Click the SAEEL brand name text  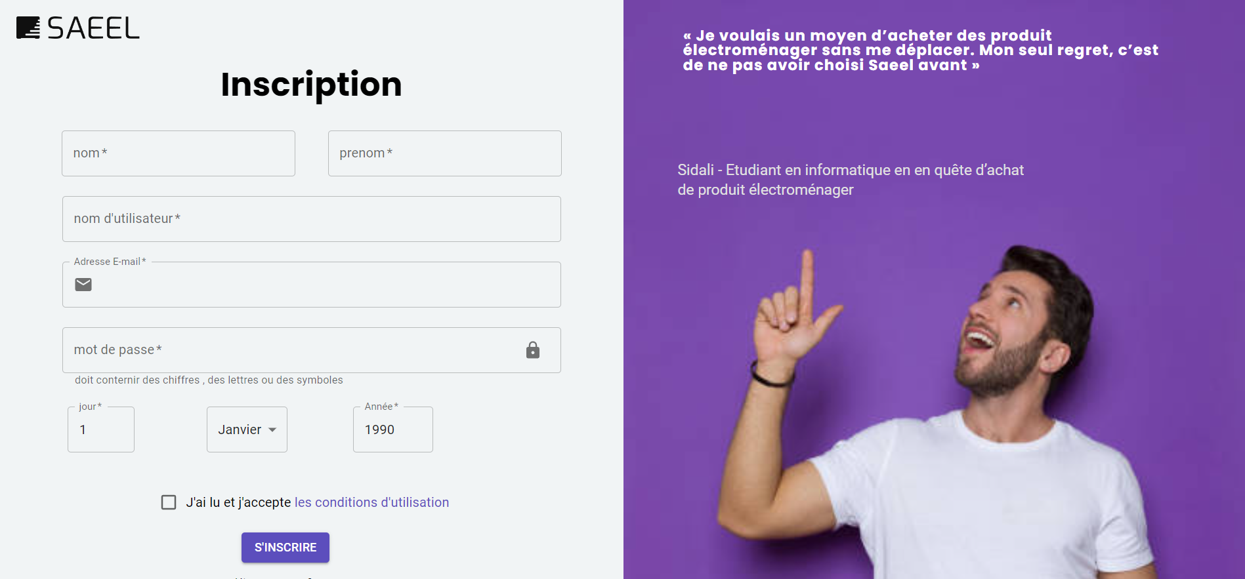coord(93,28)
